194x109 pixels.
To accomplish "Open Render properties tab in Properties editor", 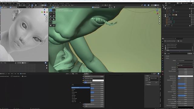I will coord(162,44).
